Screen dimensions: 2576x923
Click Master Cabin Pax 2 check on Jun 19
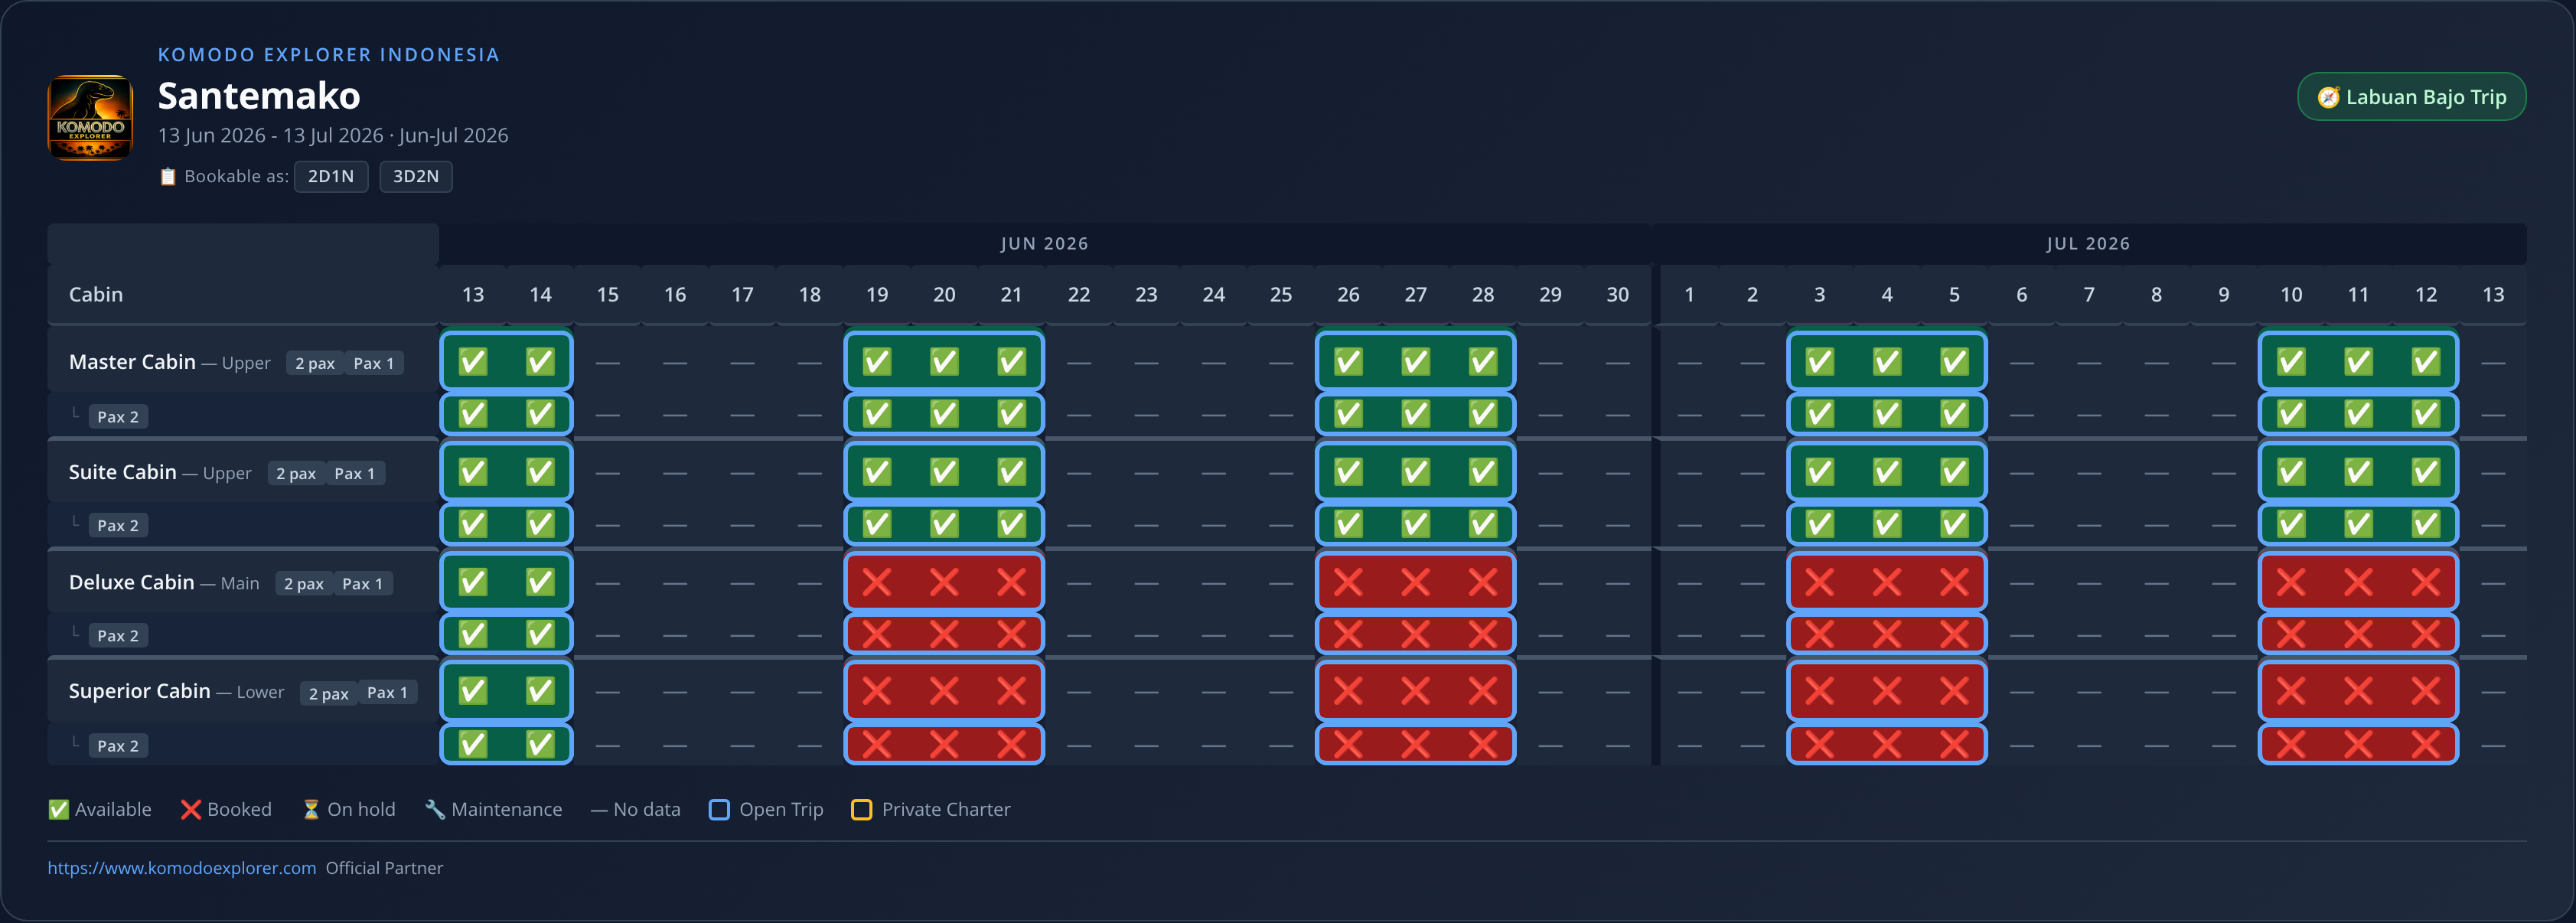pyautogui.click(x=877, y=414)
